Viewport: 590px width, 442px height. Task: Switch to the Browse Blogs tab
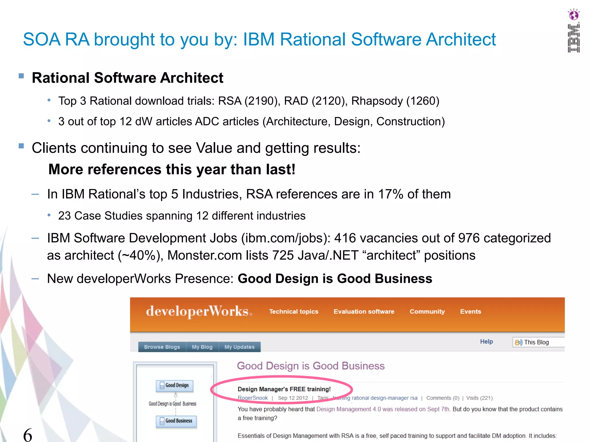click(162, 347)
